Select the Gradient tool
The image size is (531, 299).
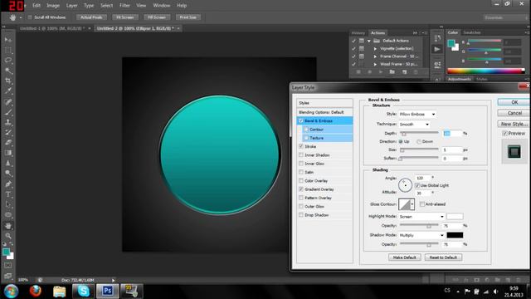(7, 153)
